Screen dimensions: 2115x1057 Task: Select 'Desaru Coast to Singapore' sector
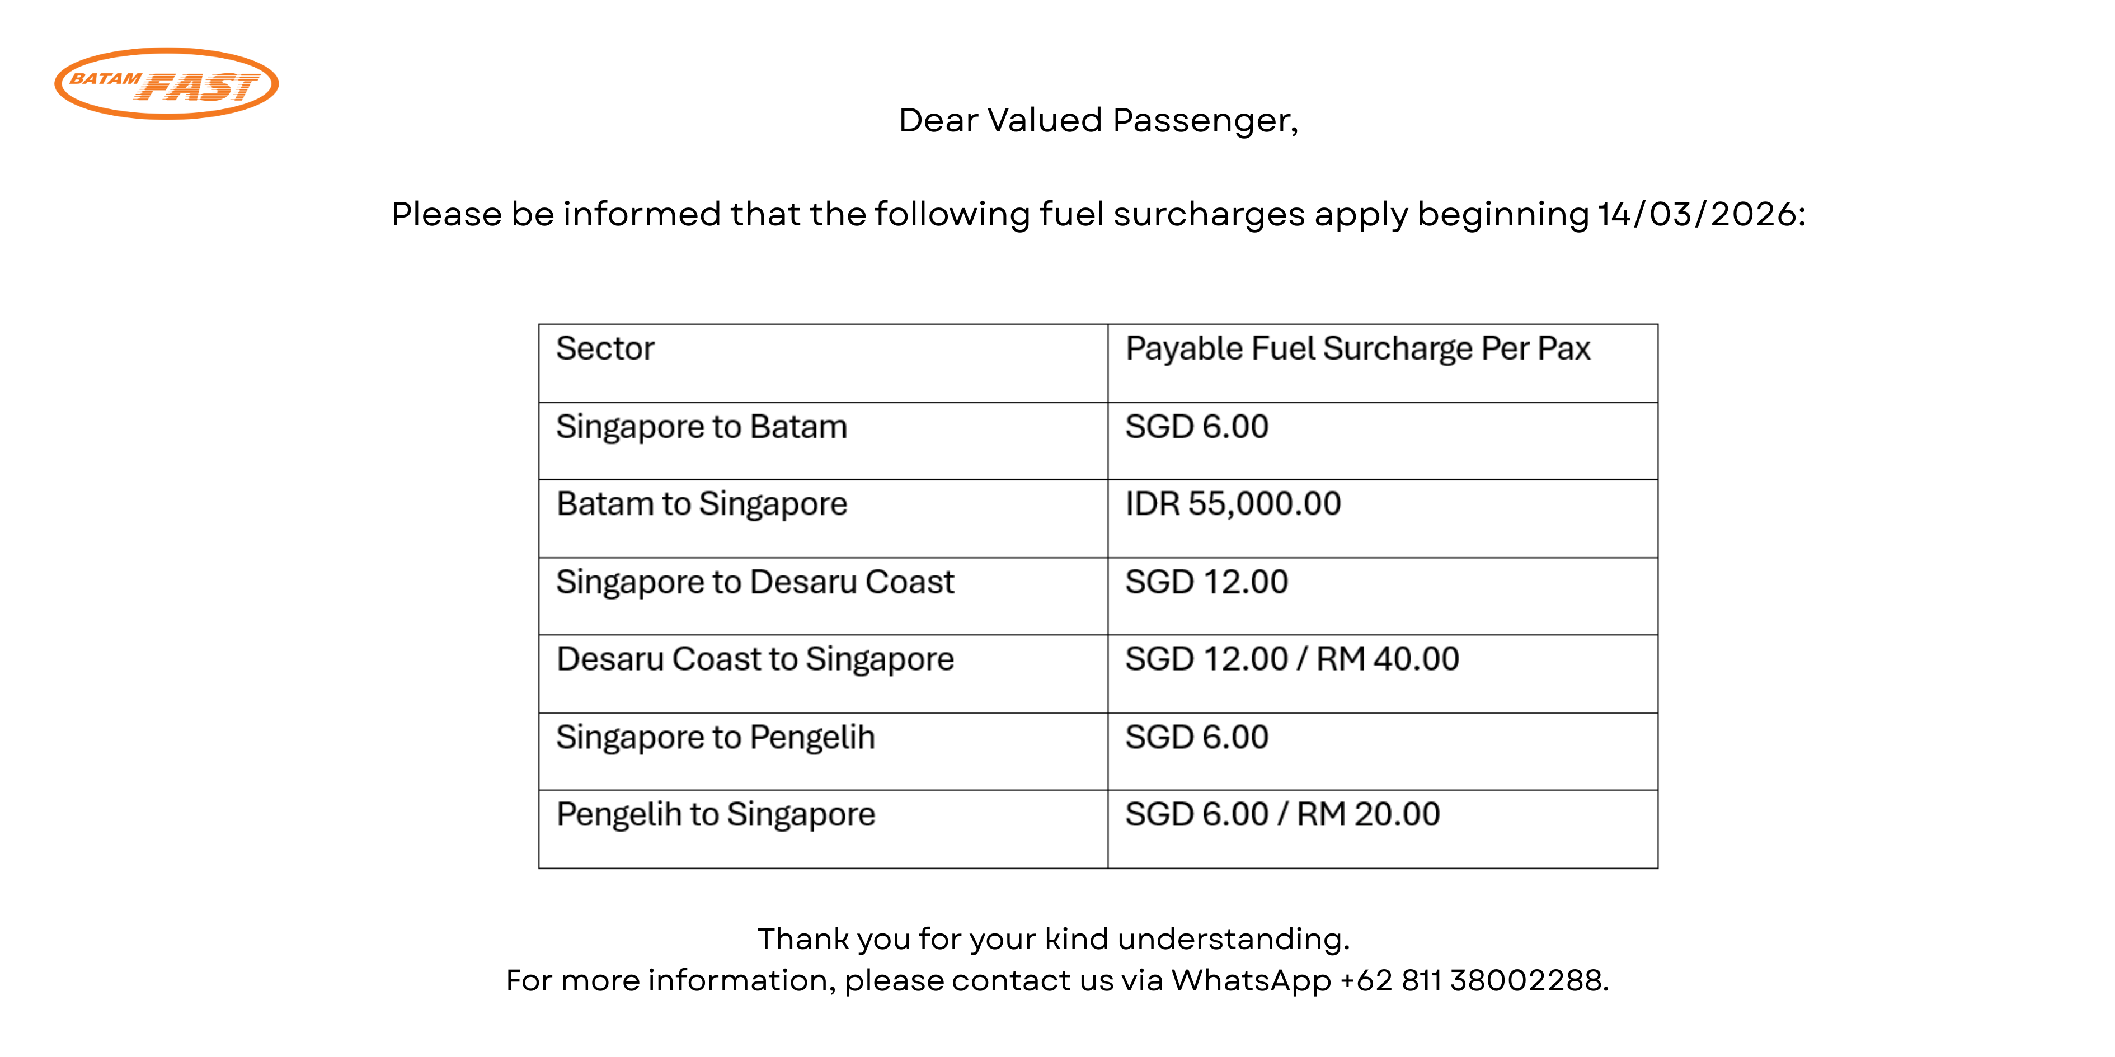(x=822, y=674)
